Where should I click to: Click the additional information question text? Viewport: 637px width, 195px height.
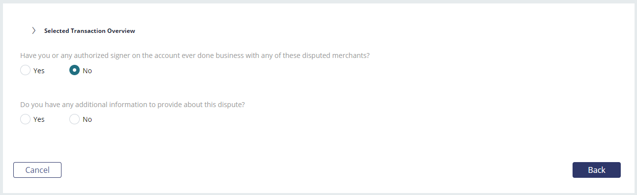point(132,105)
